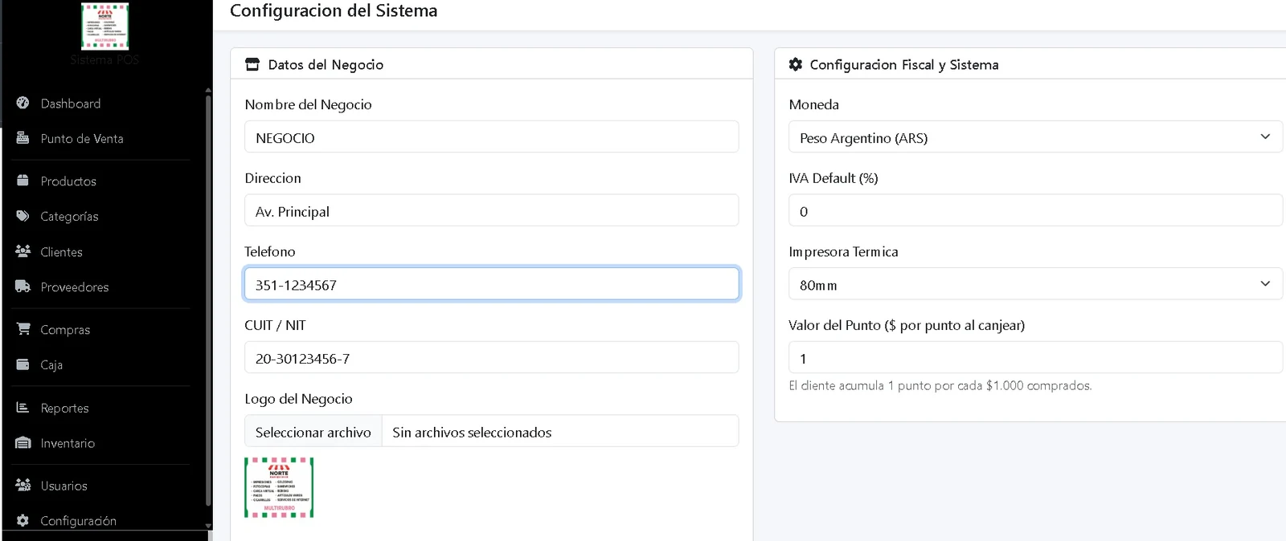Click the Inventario warehouse icon
Viewport: 1286px width, 541px height.
[23, 443]
